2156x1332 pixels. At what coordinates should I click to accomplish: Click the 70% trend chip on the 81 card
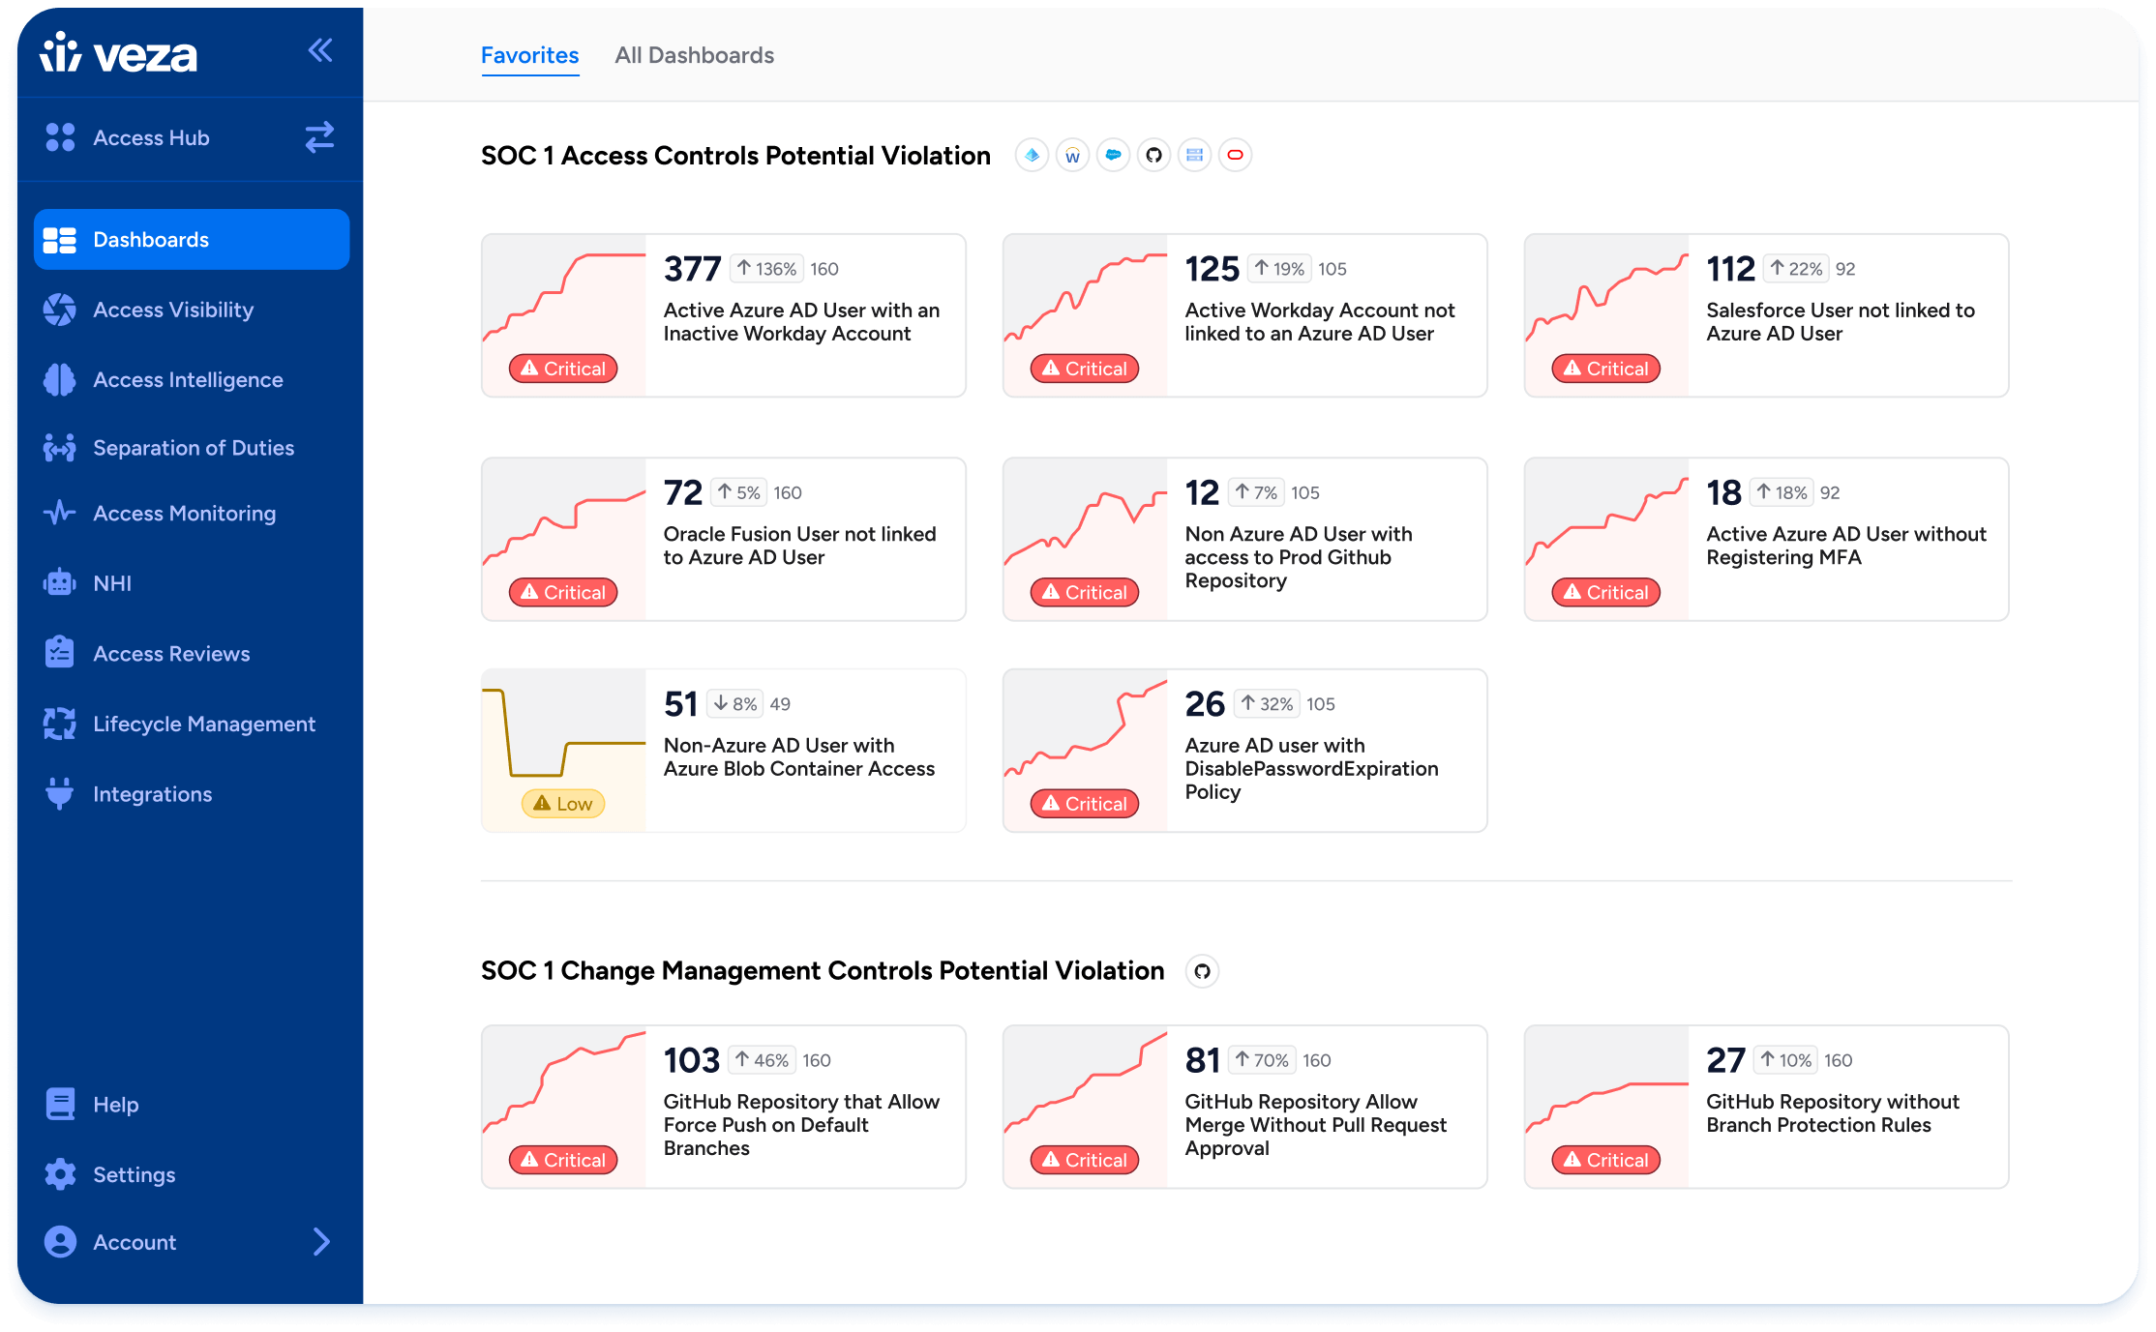(x=1263, y=1060)
